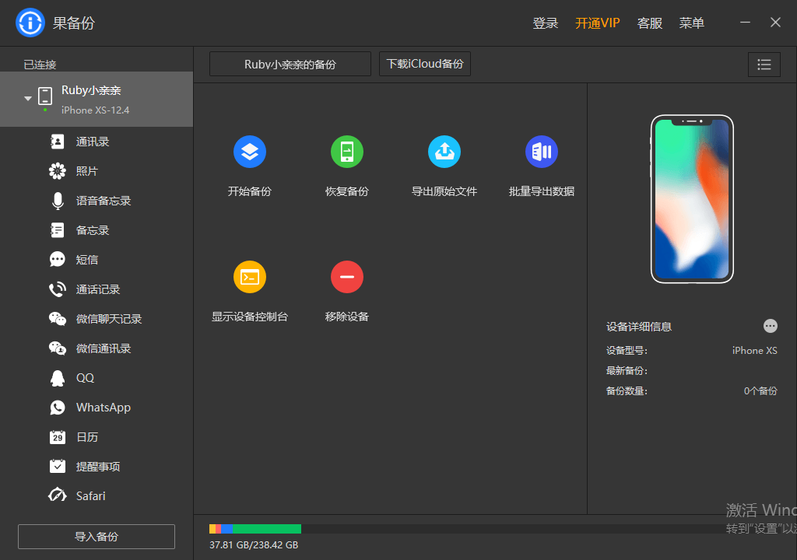The width and height of the screenshot is (797, 560).
Task: Open 客服 customer service
Action: point(650,23)
